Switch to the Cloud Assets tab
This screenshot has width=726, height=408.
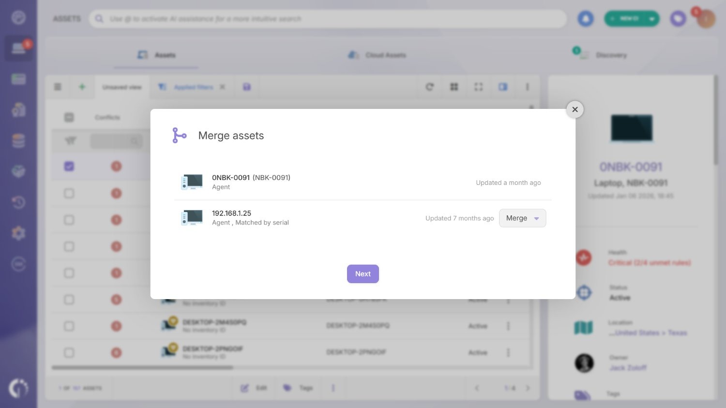[377, 55]
